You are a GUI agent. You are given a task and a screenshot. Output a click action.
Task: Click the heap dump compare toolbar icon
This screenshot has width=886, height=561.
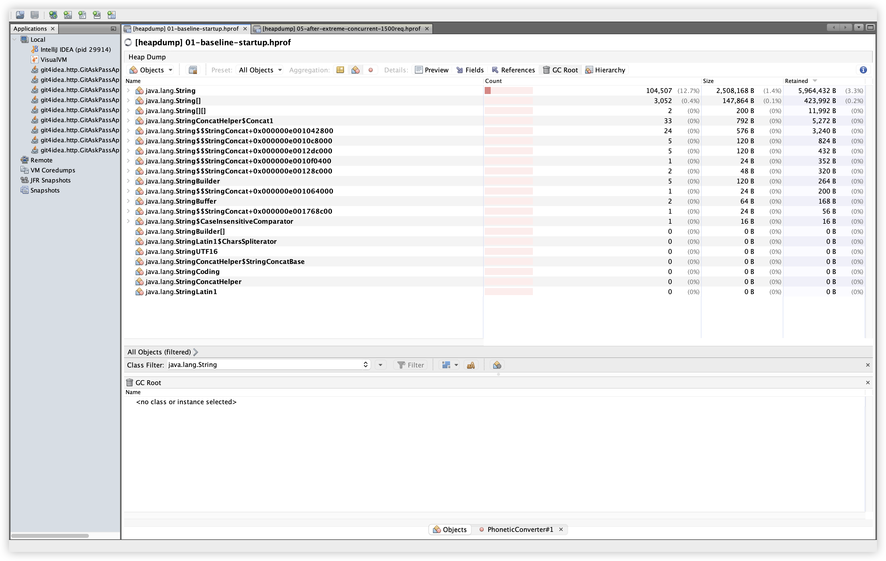coord(193,70)
